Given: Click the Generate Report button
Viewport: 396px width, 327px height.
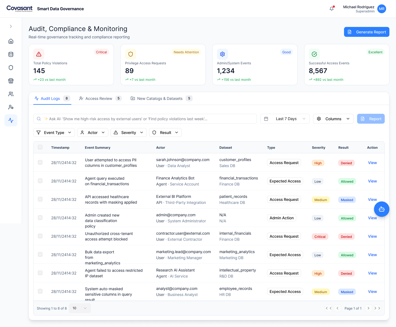Looking at the screenshot, I should 367,32.
